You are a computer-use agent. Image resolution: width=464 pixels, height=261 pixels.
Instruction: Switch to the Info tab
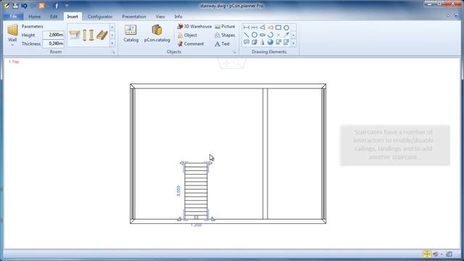click(178, 17)
